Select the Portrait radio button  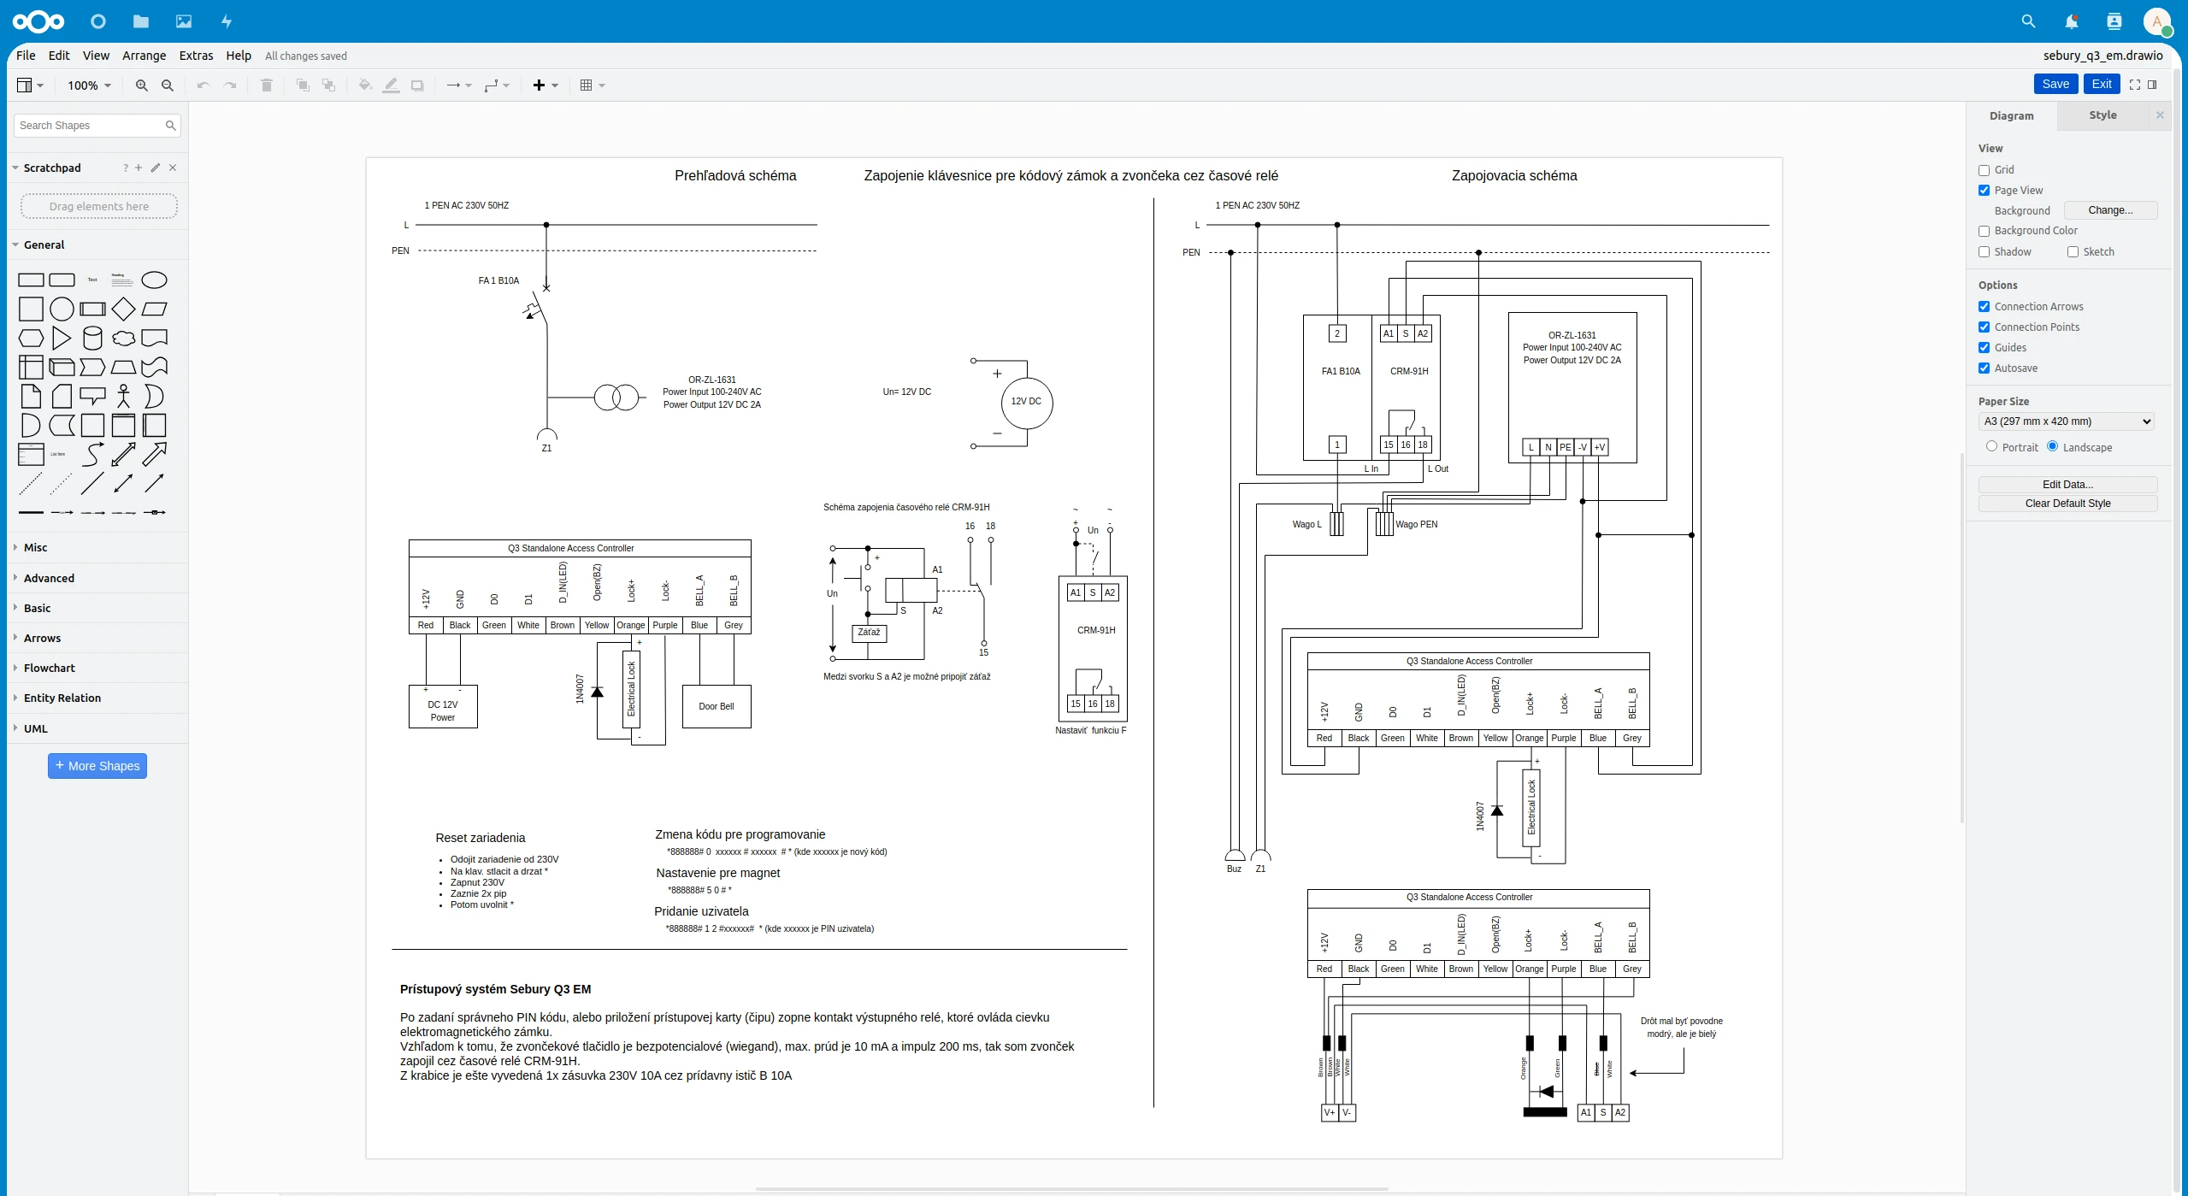coord(1991,446)
